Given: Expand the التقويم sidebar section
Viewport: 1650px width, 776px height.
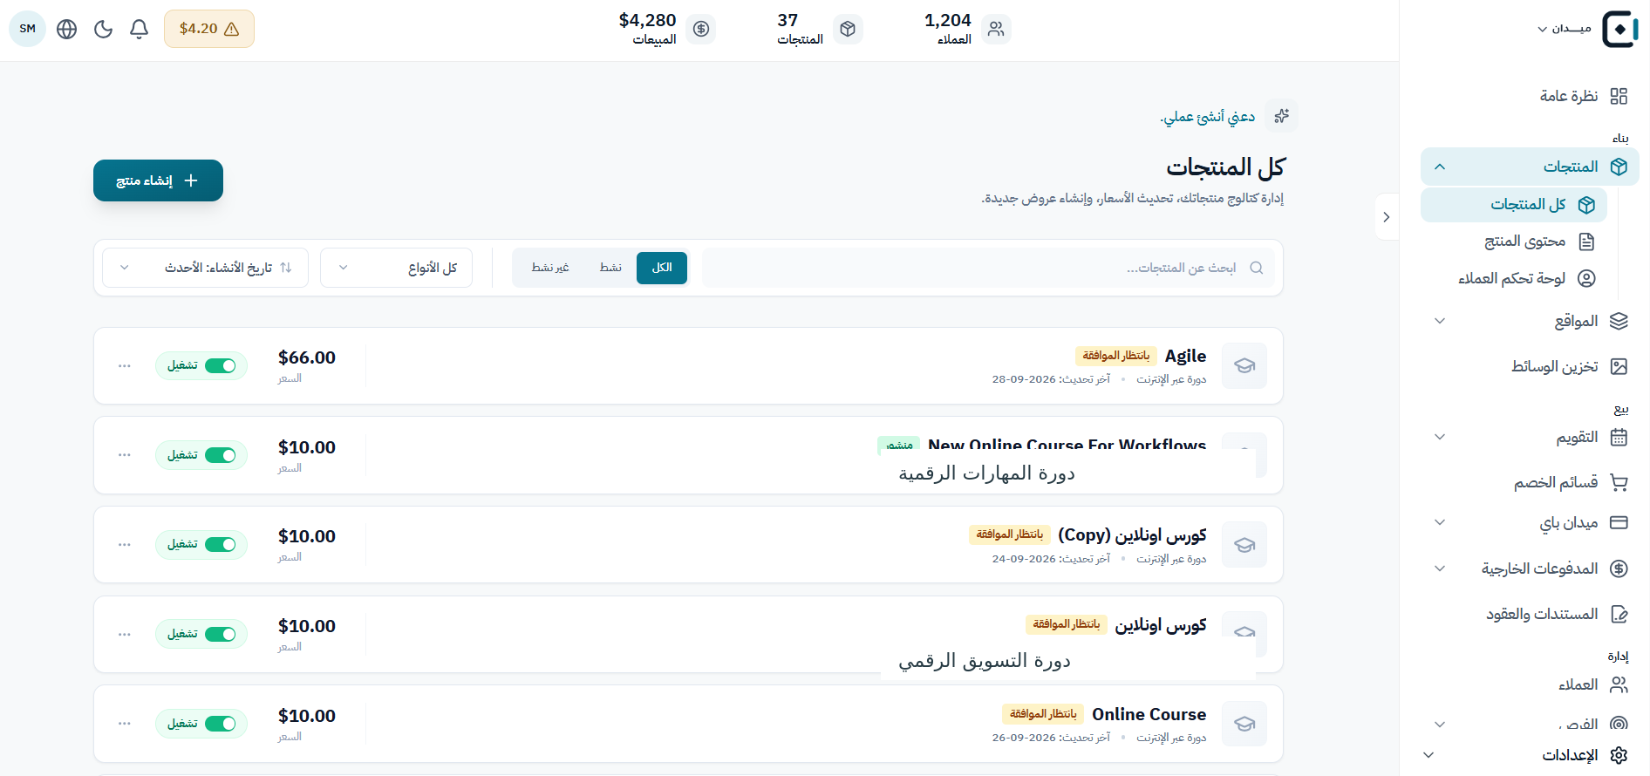Looking at the screenshot, I should (x=1440, y=437).
